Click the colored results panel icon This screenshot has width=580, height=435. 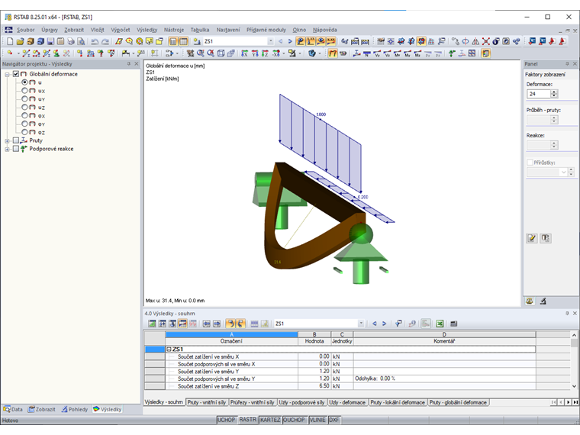(x=485, y=53)
